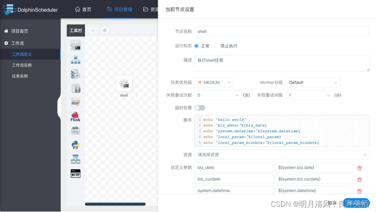Click the start toolbar button beside code
376x212 pixels.
pyautogui.click(x=105, y=30)
